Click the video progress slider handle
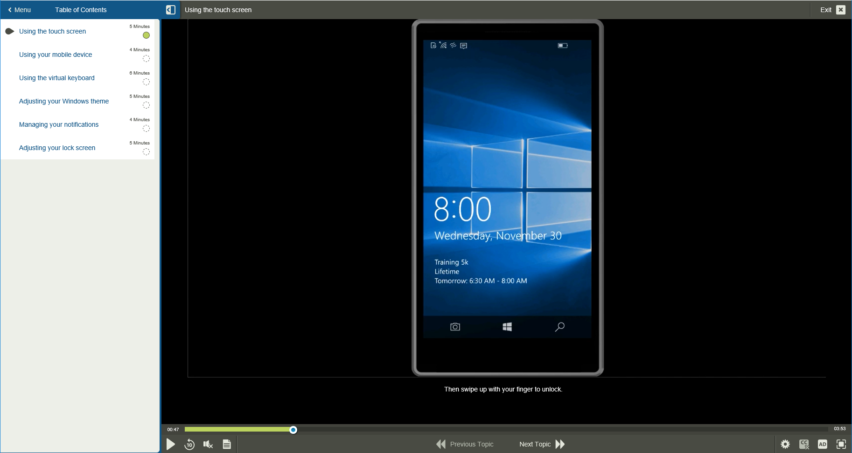This screenshot has width=852, height=453. pyautogui.click(x=293, y=430)
